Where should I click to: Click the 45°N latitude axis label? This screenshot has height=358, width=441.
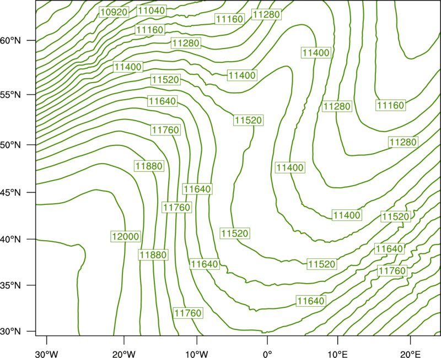point(10,192)
